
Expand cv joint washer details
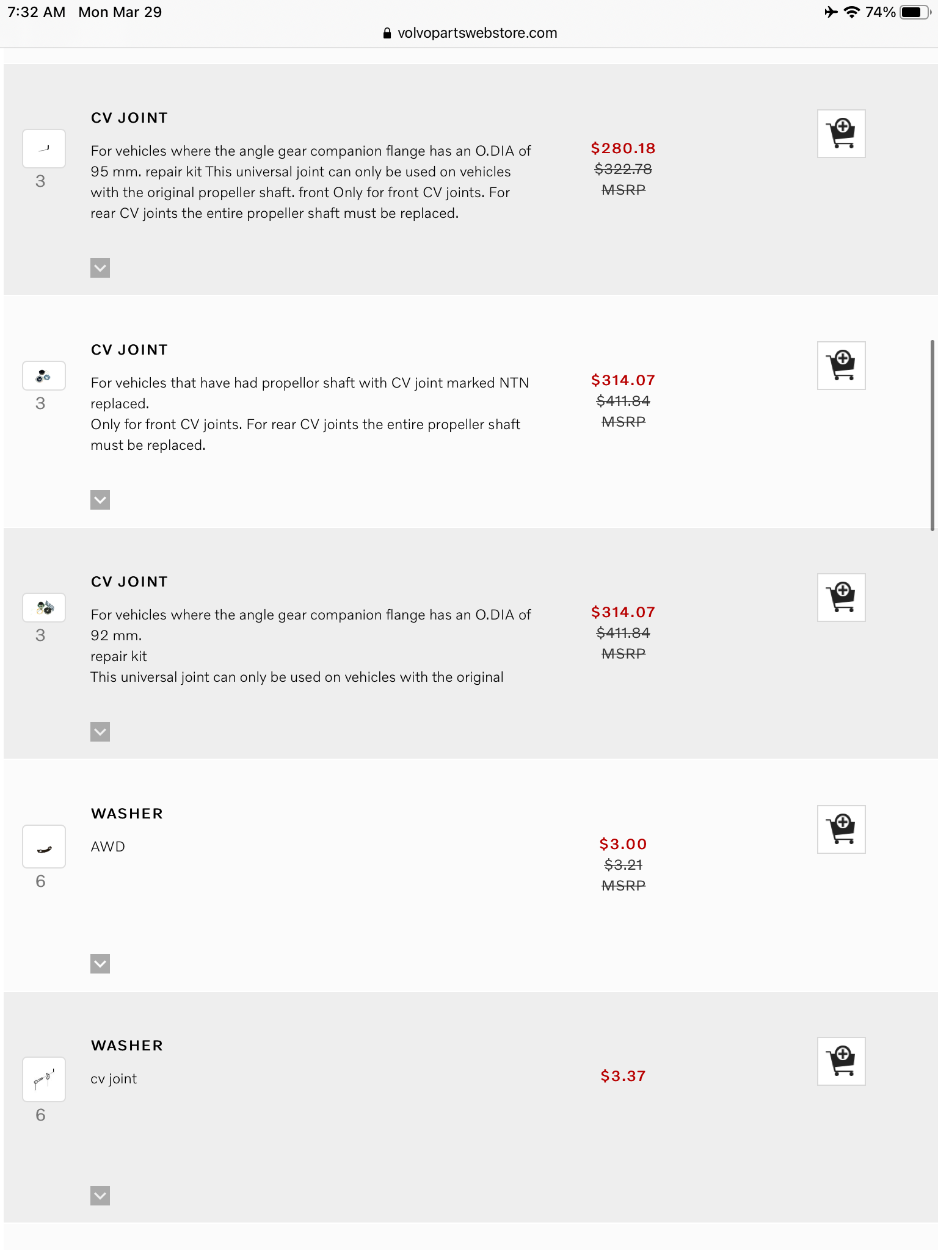pos(100,1196)
